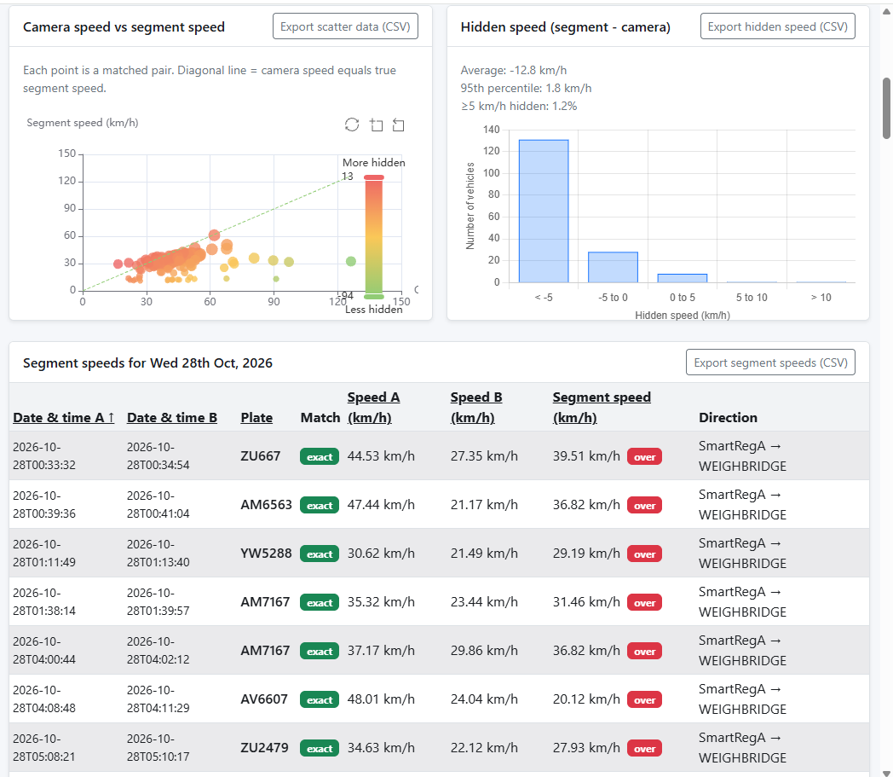Sort the table by Date & time B
This screenshot has width=893, height=777.
click(x=172, y=417)
